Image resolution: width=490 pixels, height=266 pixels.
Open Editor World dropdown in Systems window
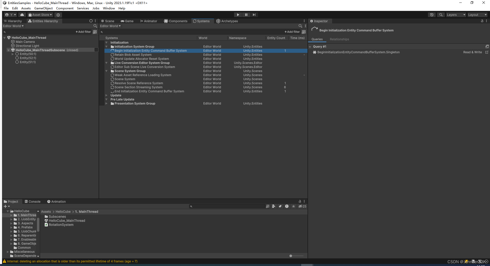pyautogui.click(x=111, y=26)
